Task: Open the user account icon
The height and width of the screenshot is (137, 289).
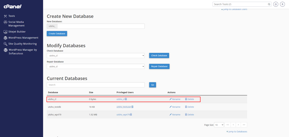Action: (282, 4)
